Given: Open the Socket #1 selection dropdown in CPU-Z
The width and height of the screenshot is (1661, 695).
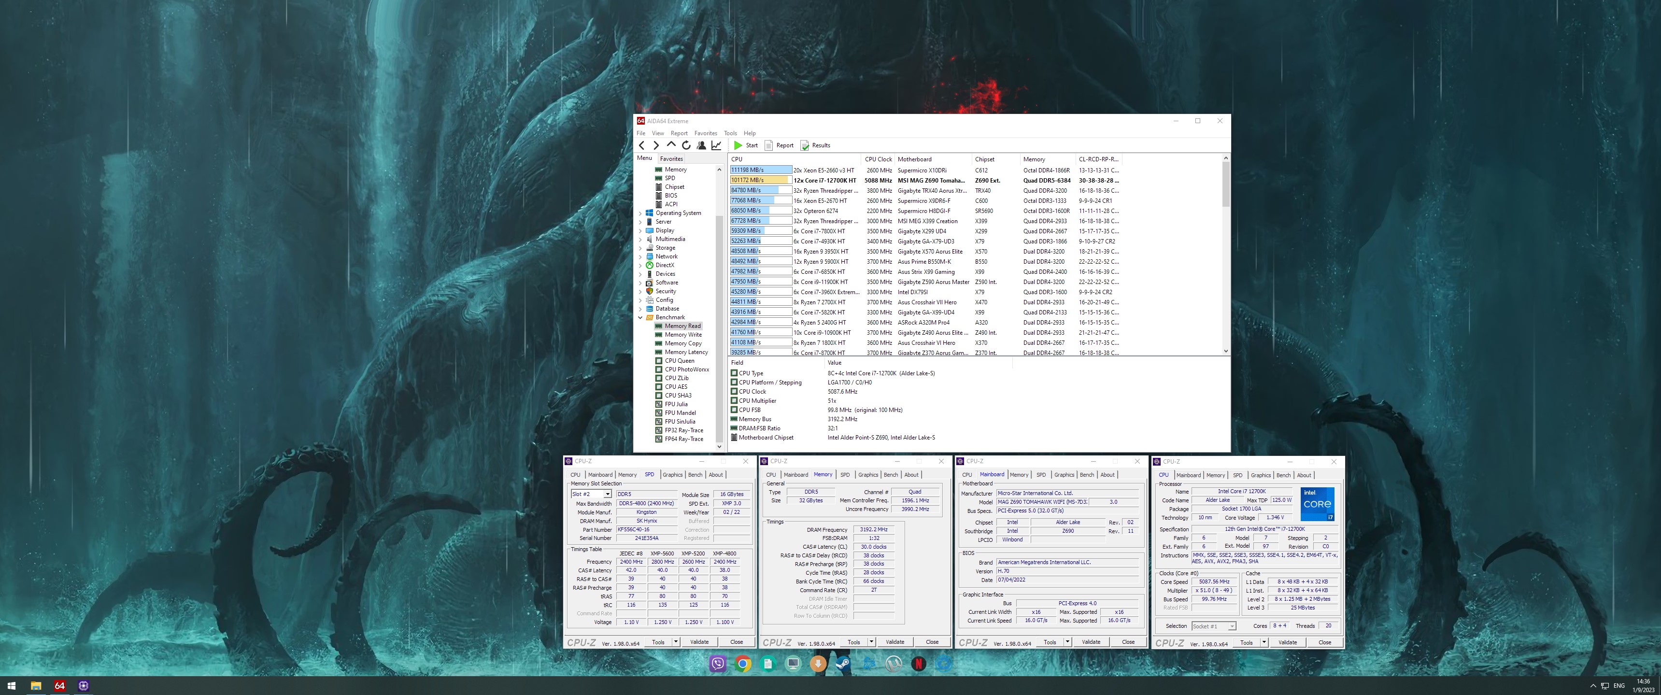Looking at the screenshot, I should pyautogui.click(x=1232, y=626).
